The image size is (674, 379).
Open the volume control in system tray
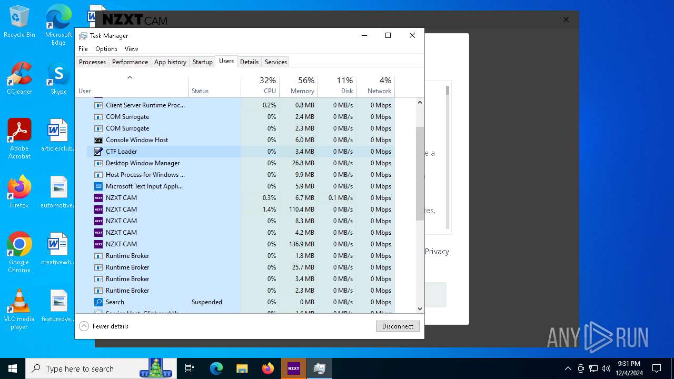[x=606, y=368]
